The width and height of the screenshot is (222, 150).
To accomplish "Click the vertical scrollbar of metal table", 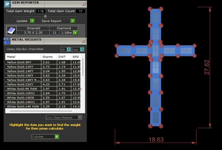I will [x=83, y=67].
